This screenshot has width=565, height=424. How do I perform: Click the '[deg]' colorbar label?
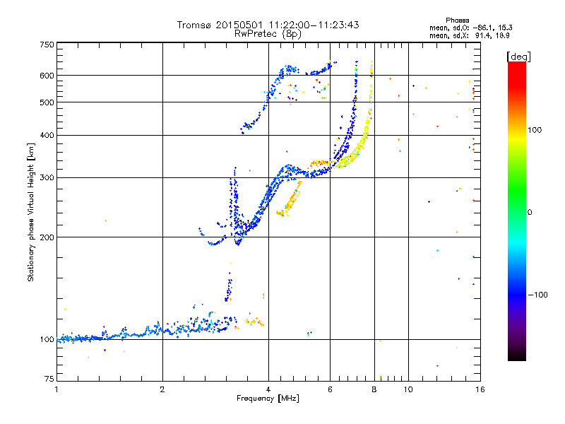click(518, 57)
